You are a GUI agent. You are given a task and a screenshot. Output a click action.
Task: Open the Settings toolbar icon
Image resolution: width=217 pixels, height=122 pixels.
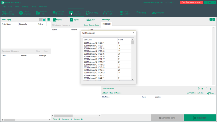pyautogui.click(x=141, y=13)
